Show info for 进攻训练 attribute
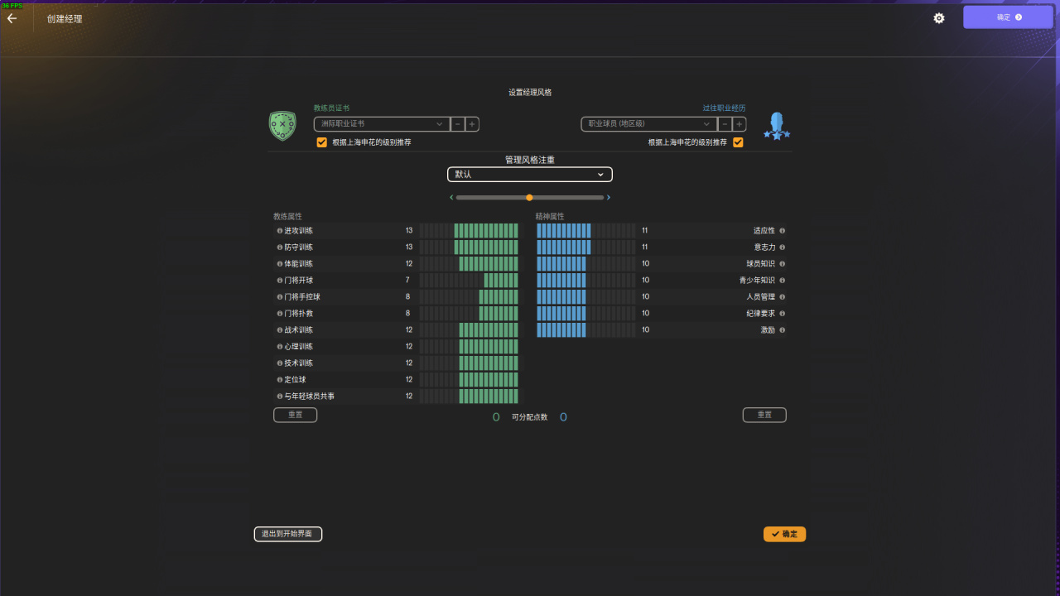 tap(280, 231)
